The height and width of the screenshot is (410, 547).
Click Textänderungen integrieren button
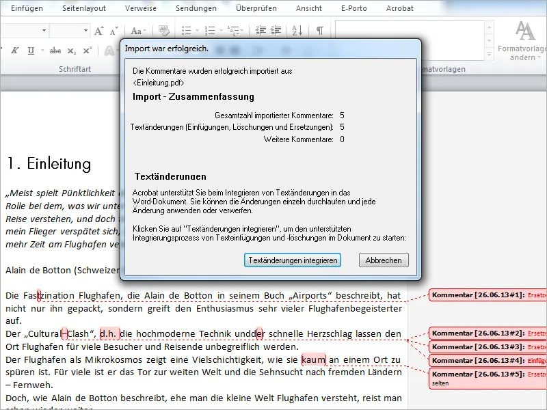click(293, 260)
